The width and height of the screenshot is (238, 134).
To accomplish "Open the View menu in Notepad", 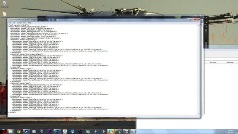I will tap(25, 23).
